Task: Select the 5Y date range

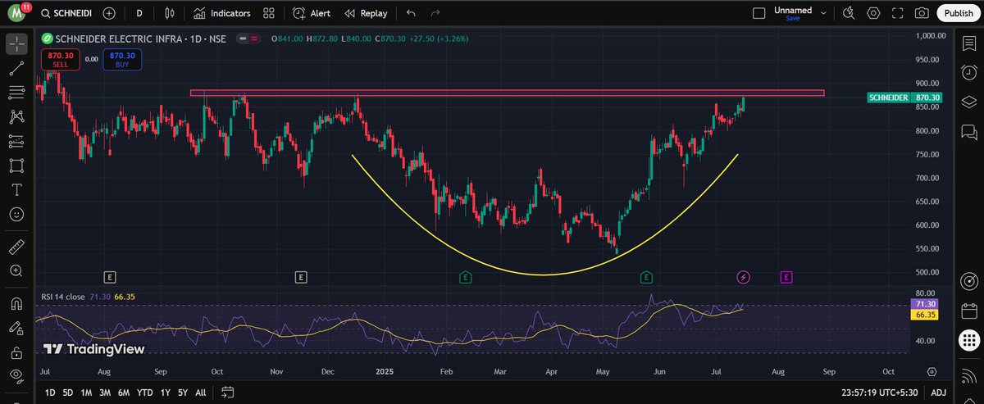Action: point(182,393)
